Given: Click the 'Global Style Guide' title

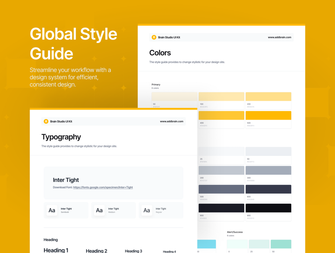Looking at the screenshot, I should pyautogui.click(x=73, y=44).
